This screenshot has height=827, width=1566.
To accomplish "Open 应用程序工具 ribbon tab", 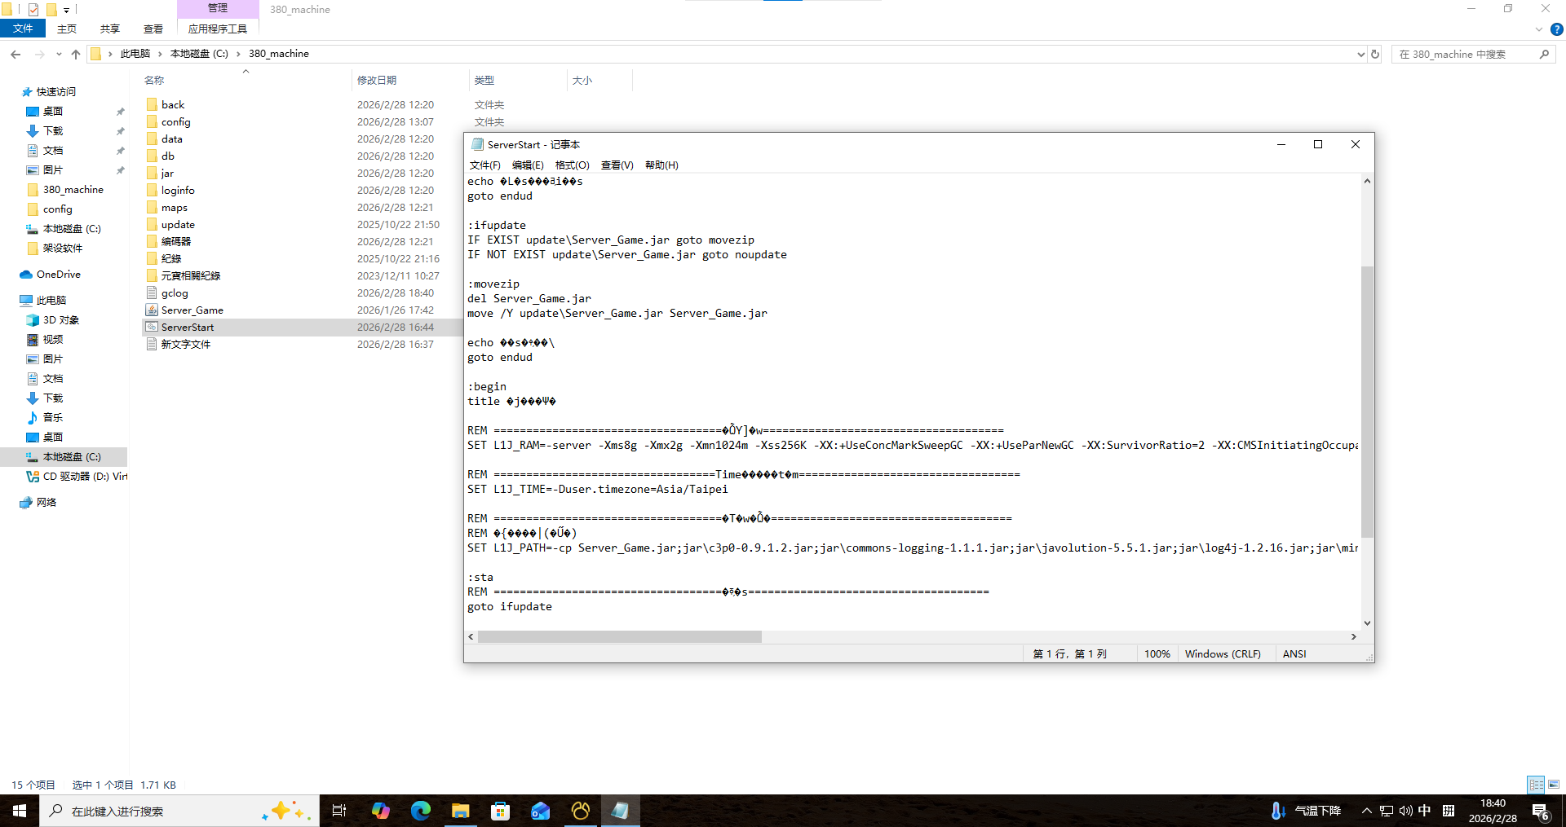I will (x=218, y=29).
